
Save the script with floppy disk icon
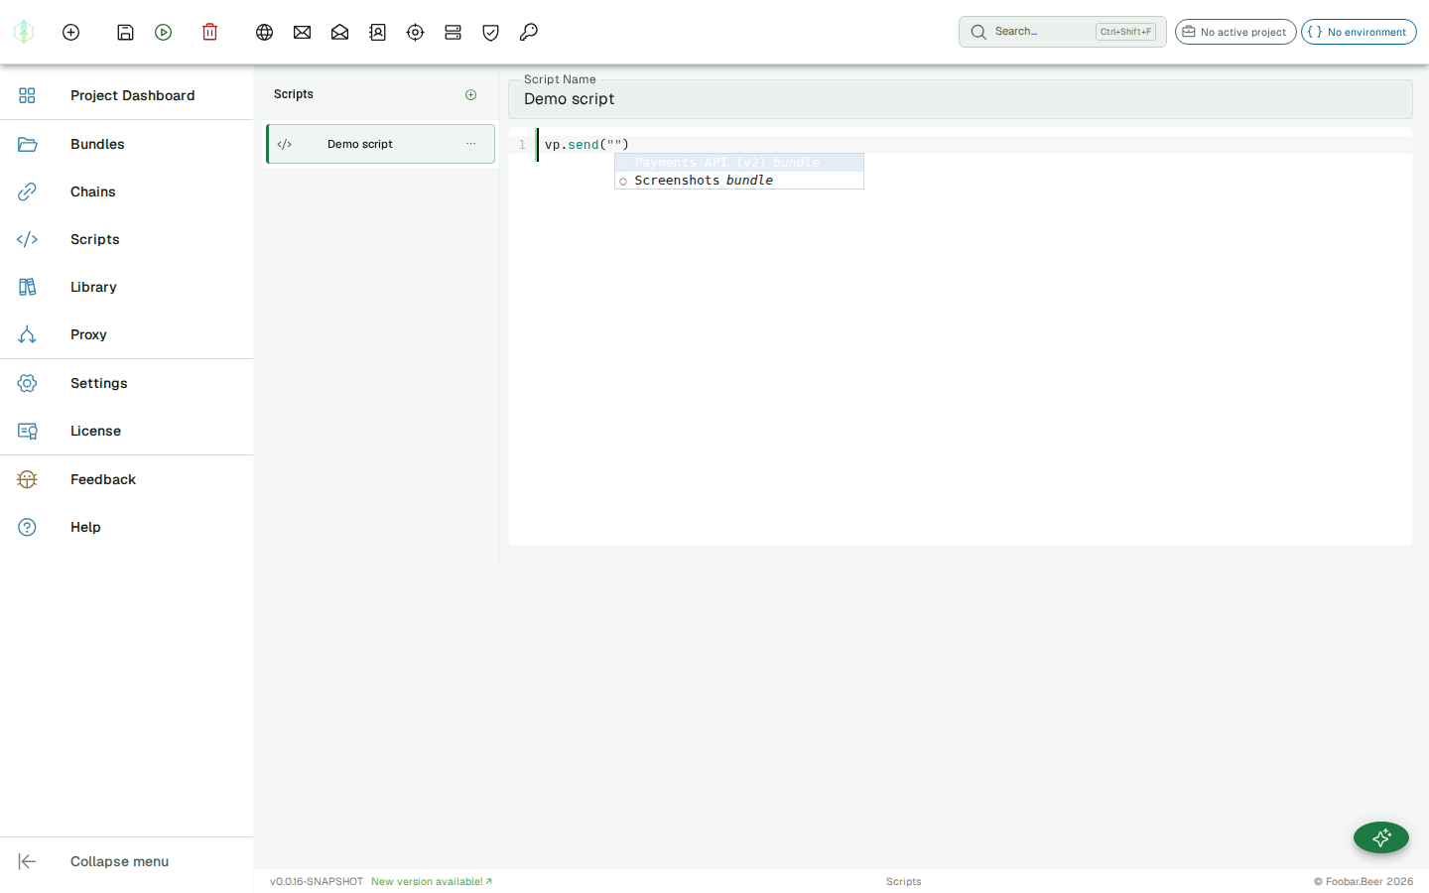click(125, 32)
